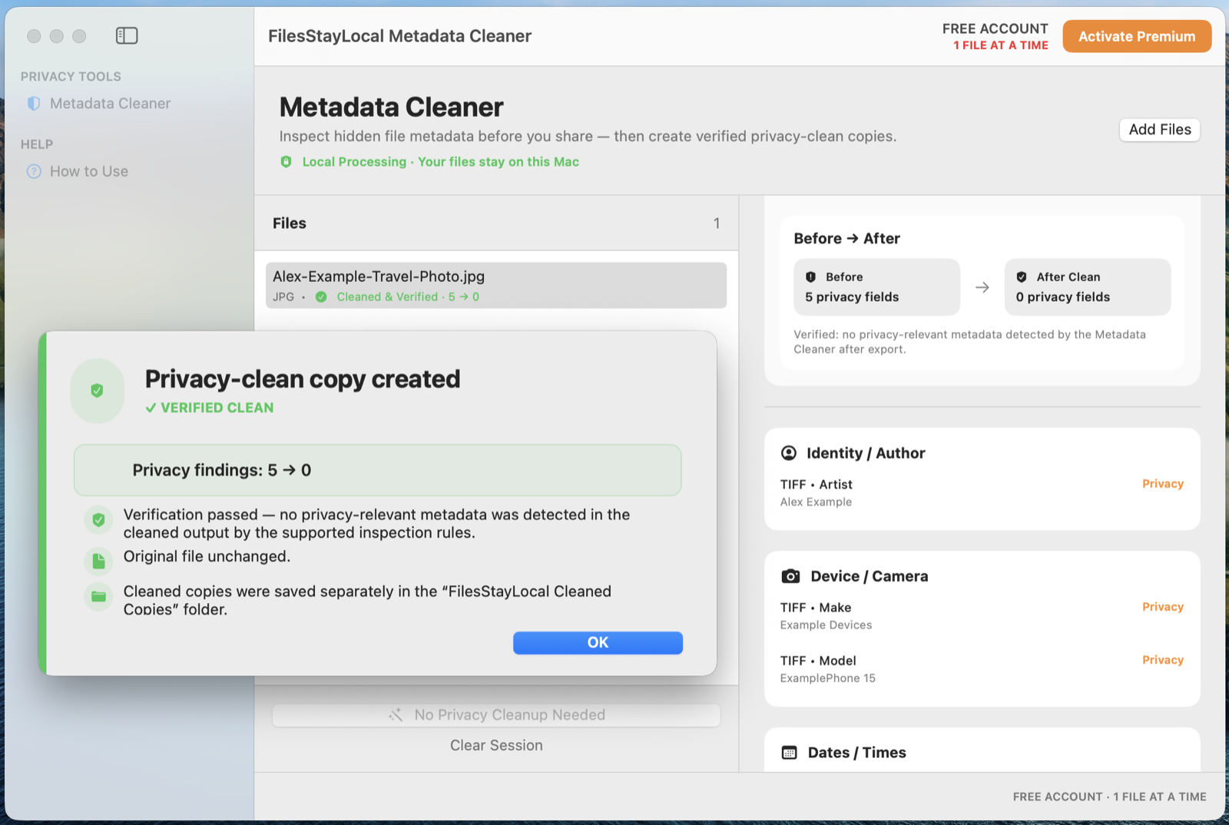Viewport: 1229px width, 825px height.
Task: Click the Dates / Times section header
Action: click(x=856, y=753)
